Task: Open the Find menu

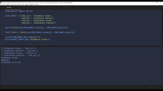Action: click(x=12, y=5)
